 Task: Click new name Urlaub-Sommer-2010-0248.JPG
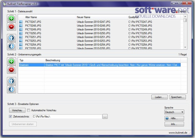(94, 26)
